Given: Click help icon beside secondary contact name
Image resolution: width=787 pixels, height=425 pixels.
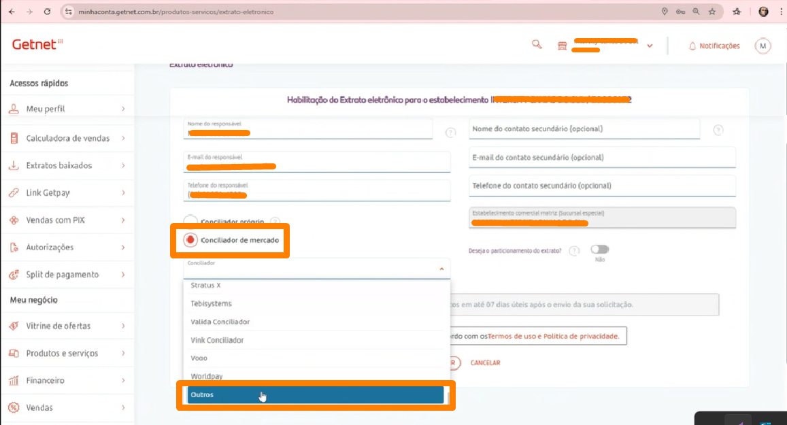Looking at the screenshot, I should point(718,131).
